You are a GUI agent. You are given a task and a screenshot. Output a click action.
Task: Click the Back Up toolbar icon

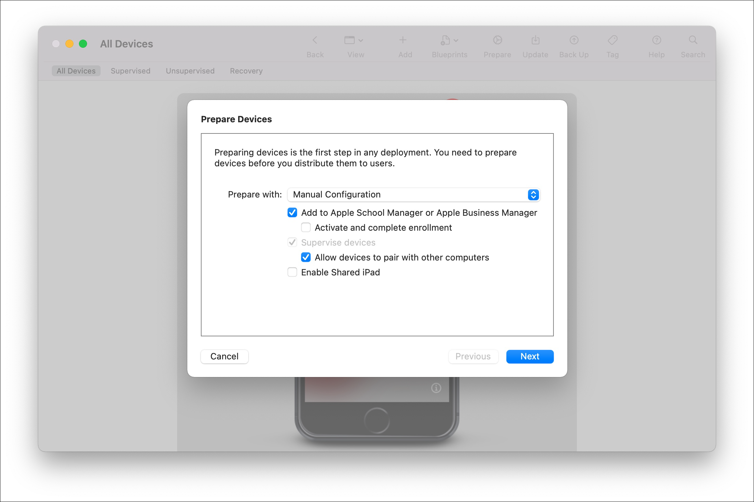(574, 41)
